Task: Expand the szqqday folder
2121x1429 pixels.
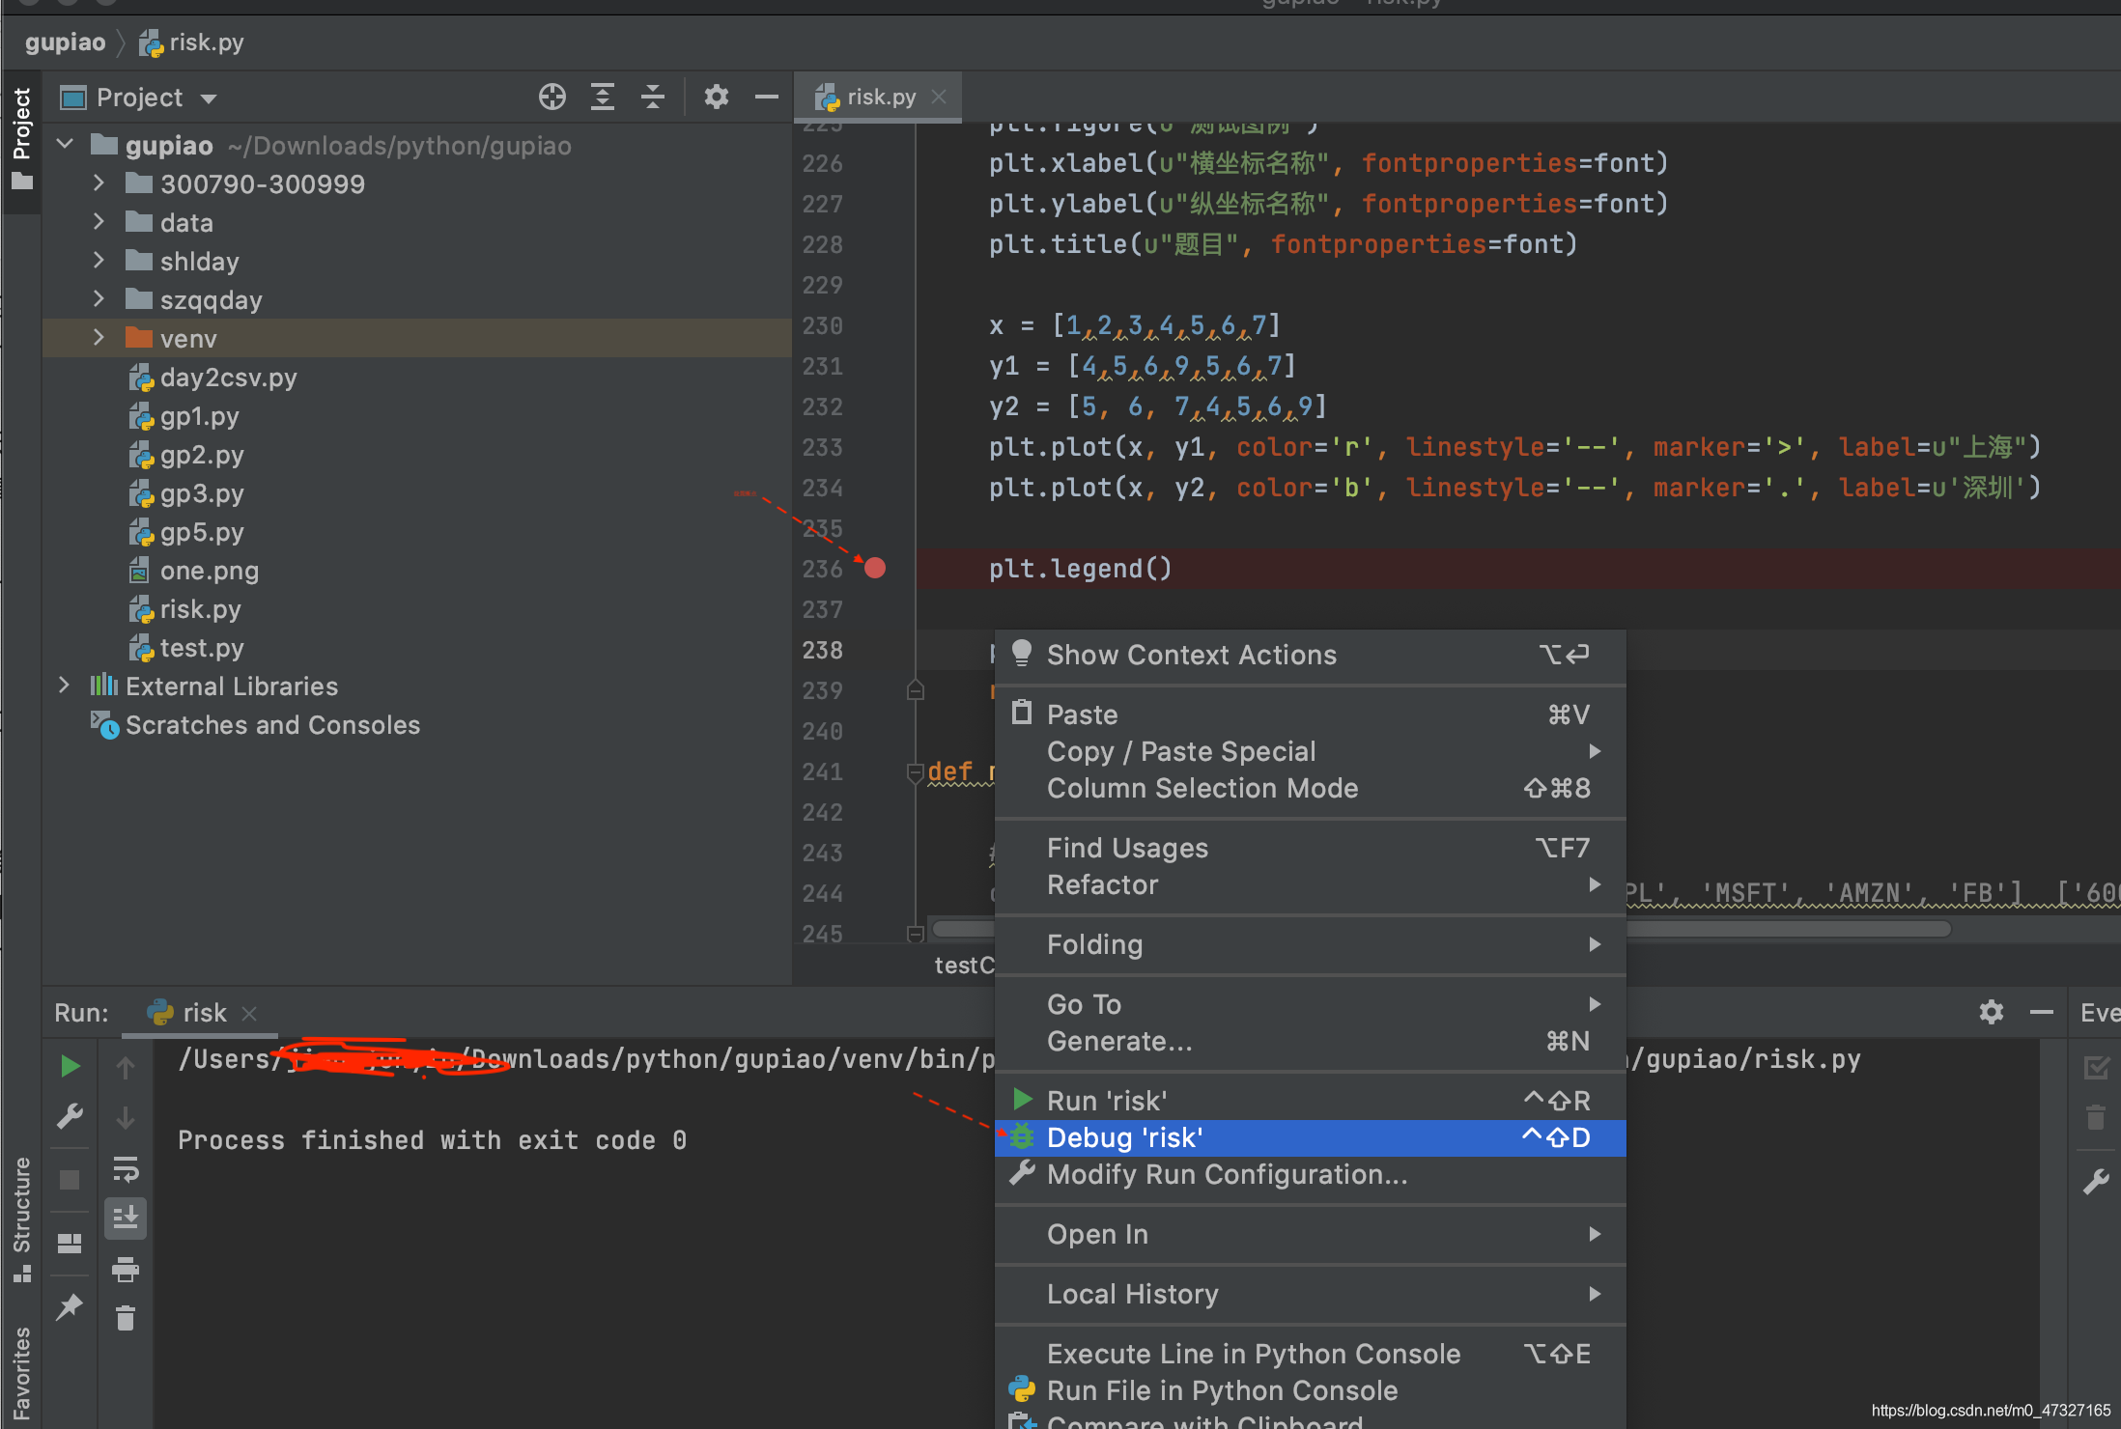Action: click(99, 299)
